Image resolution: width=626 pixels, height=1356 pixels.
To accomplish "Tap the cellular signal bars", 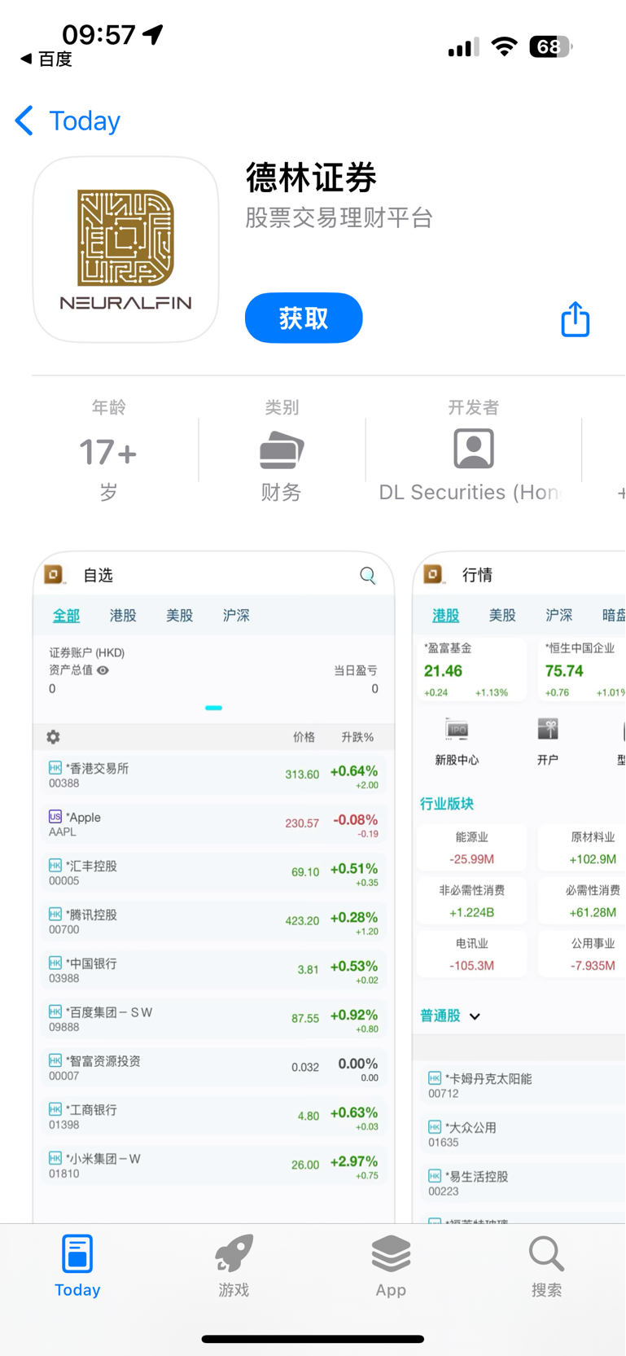I will (x=463, y=48).
